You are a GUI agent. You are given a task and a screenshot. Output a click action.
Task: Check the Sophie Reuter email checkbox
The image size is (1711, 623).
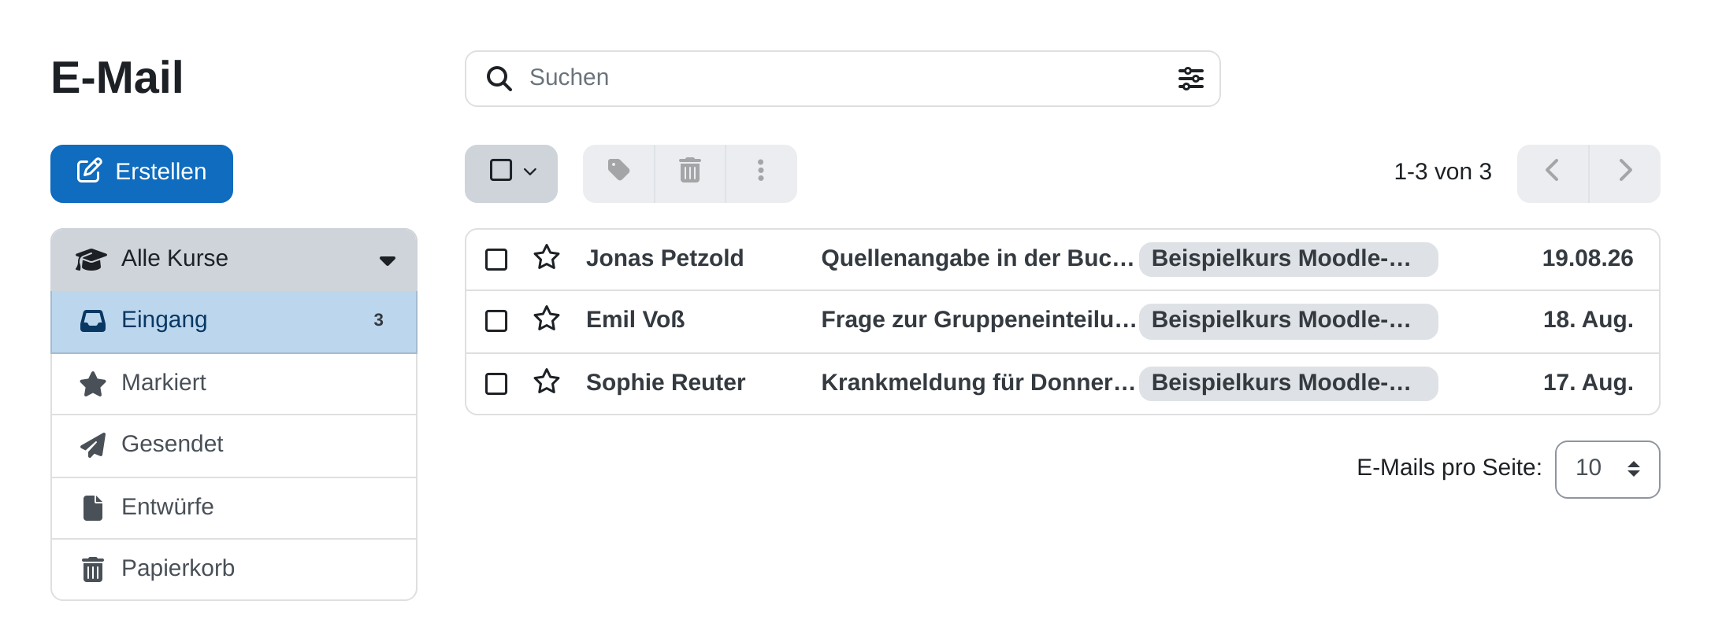tap(496, 384)
